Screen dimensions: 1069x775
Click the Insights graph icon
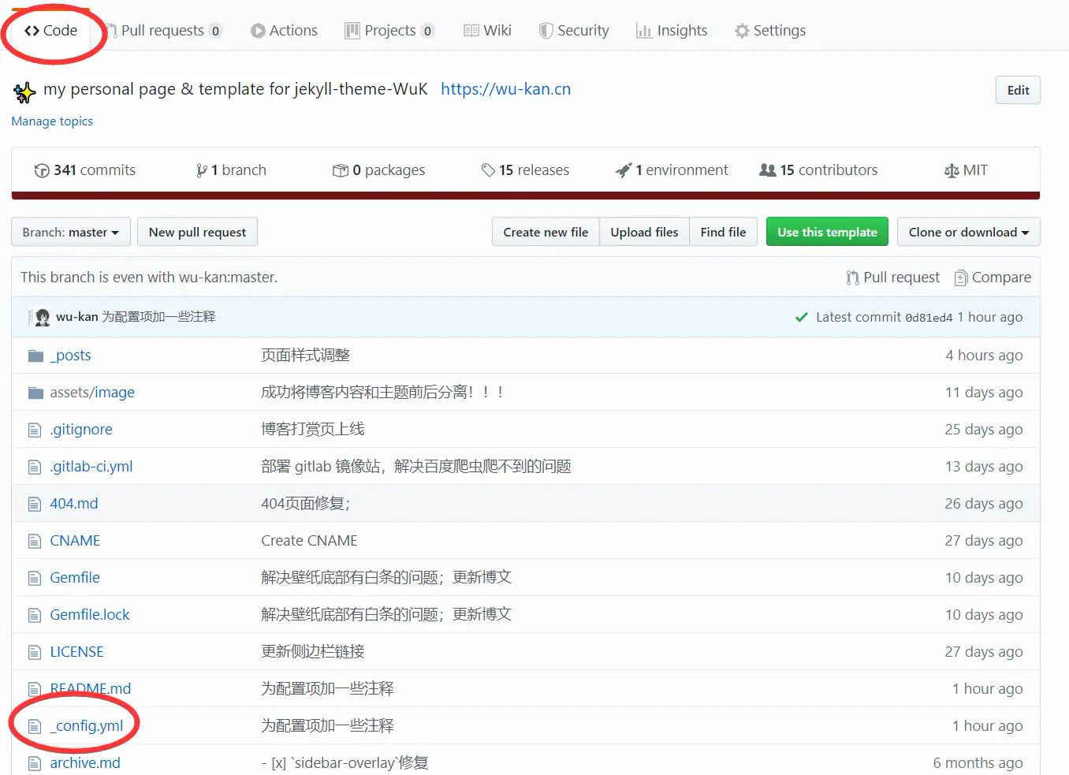pyautogui.click(x=644, y=31)
